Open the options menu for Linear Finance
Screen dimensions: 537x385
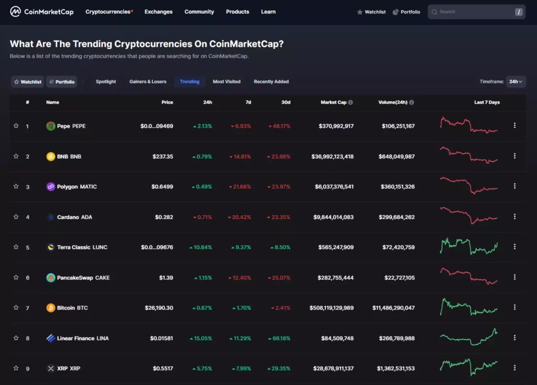[x=514, y=338]
